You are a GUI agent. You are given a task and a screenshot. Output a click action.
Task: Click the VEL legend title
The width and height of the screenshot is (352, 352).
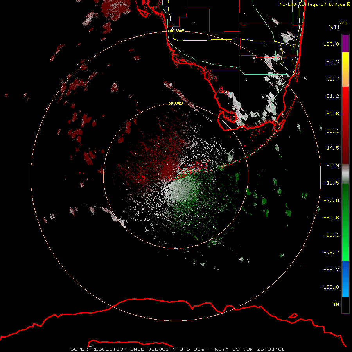click(343, 23)
